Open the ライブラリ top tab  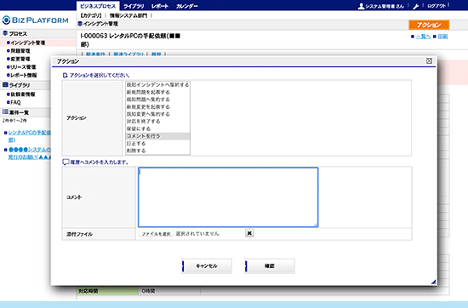point(134,6)
